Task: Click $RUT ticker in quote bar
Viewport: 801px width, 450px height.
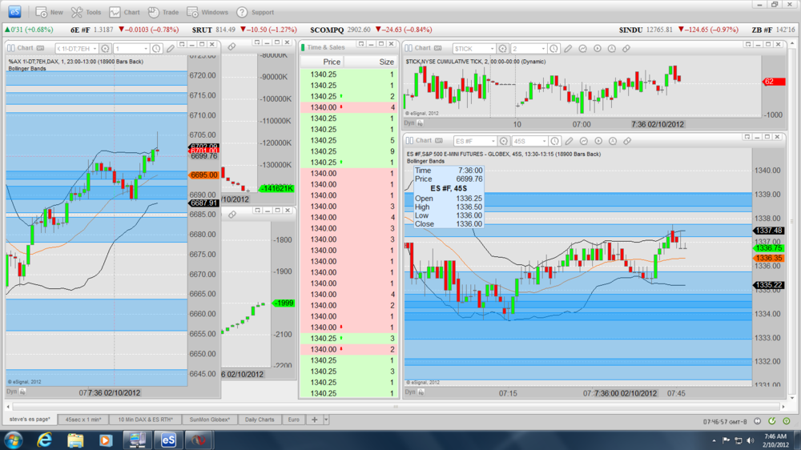Action: click(202, 30)
